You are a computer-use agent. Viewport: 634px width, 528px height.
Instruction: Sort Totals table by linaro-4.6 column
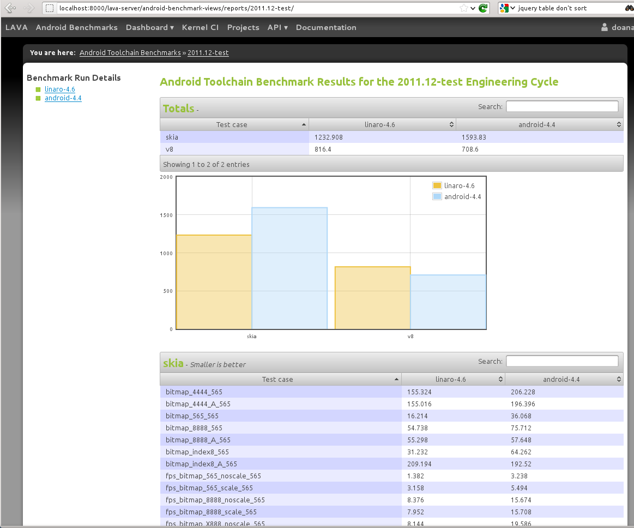pyautogui.click(x=382, y=125)
